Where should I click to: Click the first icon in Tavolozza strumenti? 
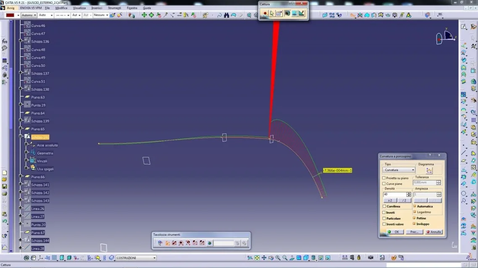point(160,243)
